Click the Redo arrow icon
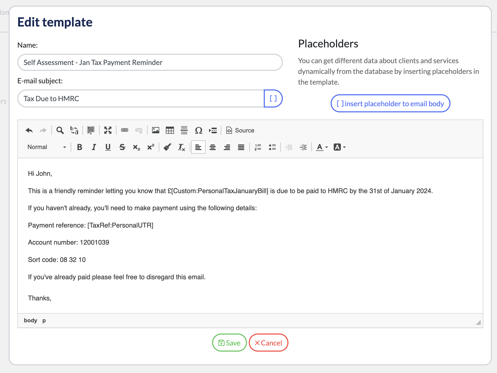Viewport: 497px width, 373px height. click(x=43, y=130)
